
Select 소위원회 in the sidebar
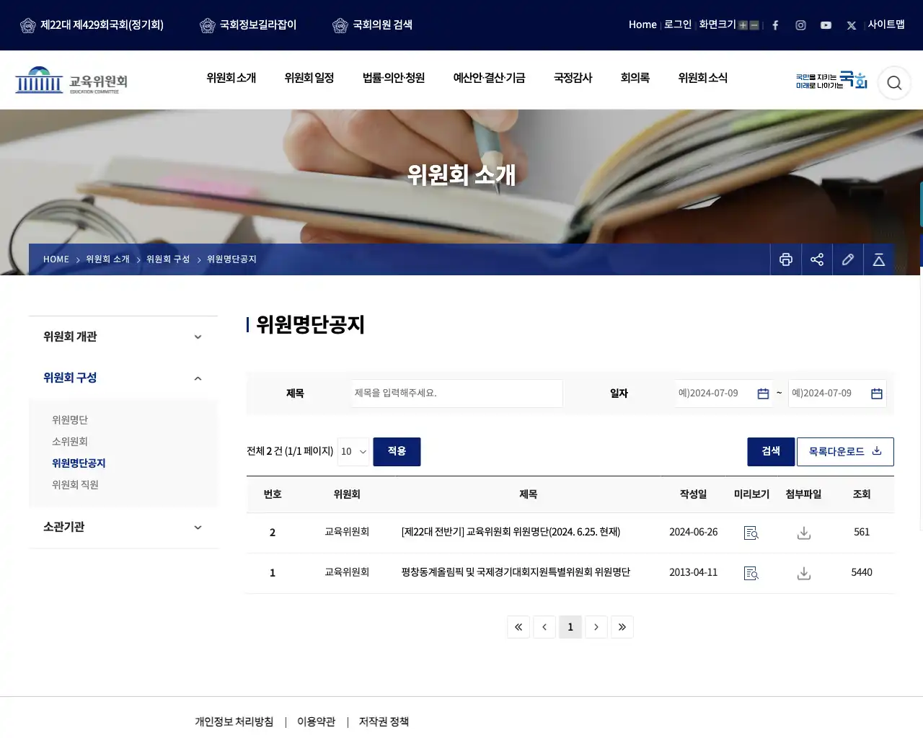tap(70, 442)
